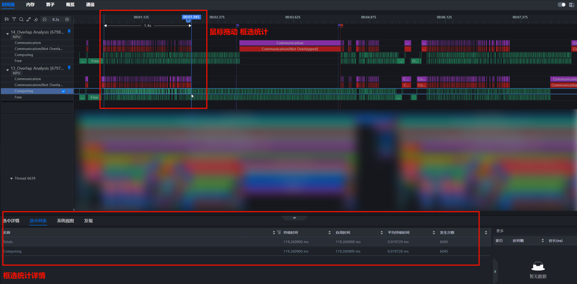Zoom in timeline with plus button
This screenshot has width=577, height=284.
tap(67, 19)
